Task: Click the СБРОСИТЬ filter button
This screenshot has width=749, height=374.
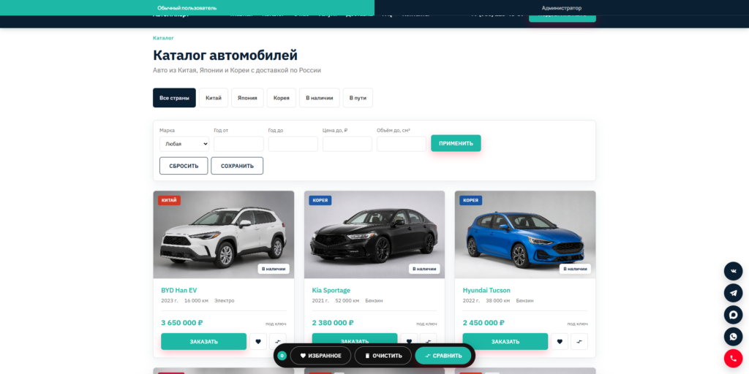Action: (184, 166)
